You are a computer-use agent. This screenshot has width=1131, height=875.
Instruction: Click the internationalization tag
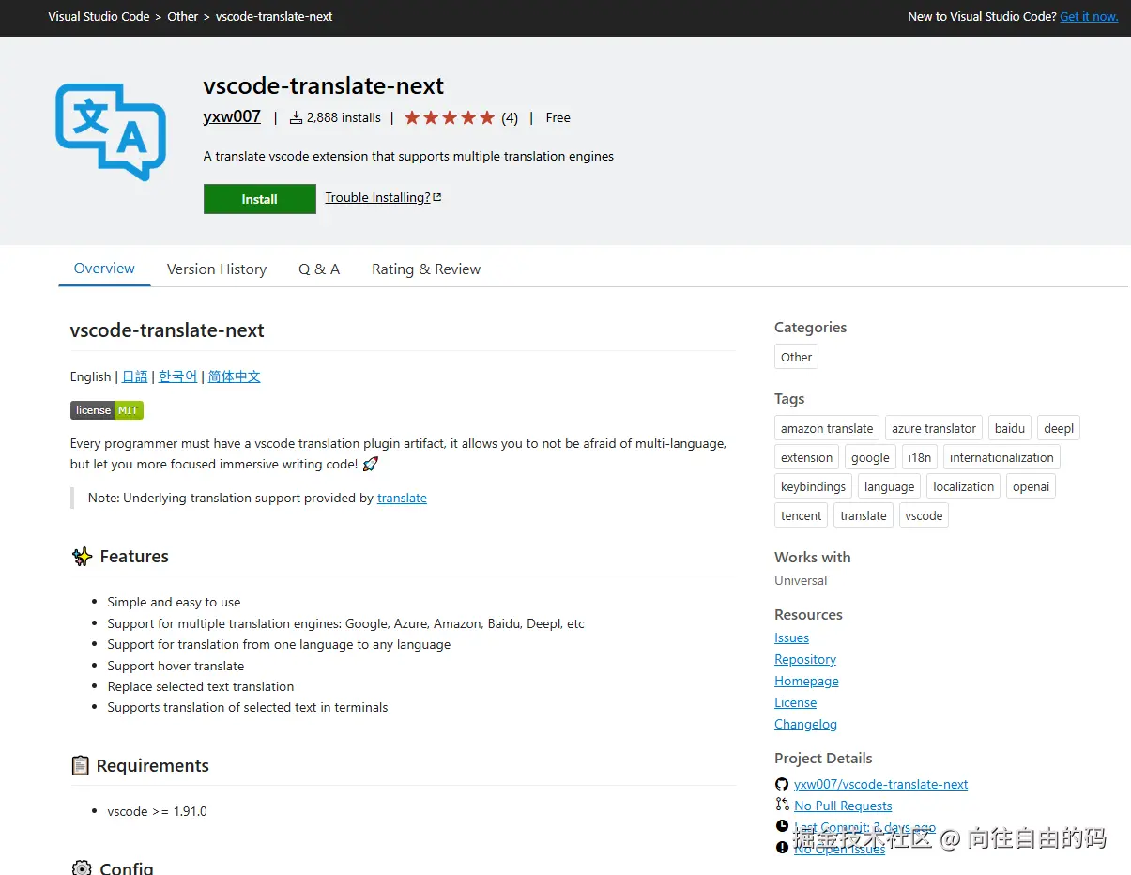tap(1001, 457)
